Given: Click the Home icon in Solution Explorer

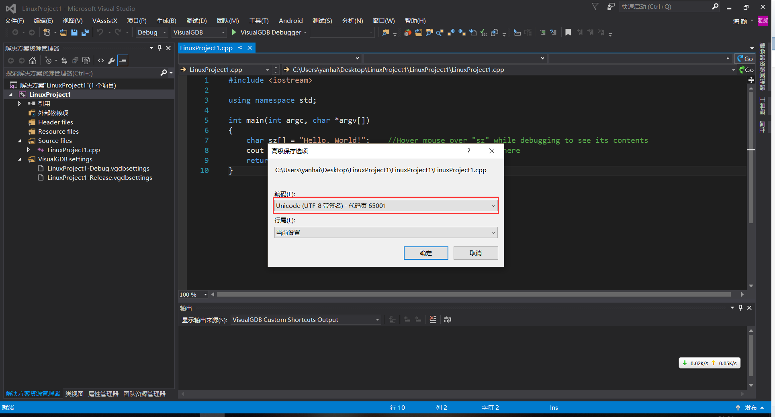Looking at the screenshot, I should (x=33, y=60).
